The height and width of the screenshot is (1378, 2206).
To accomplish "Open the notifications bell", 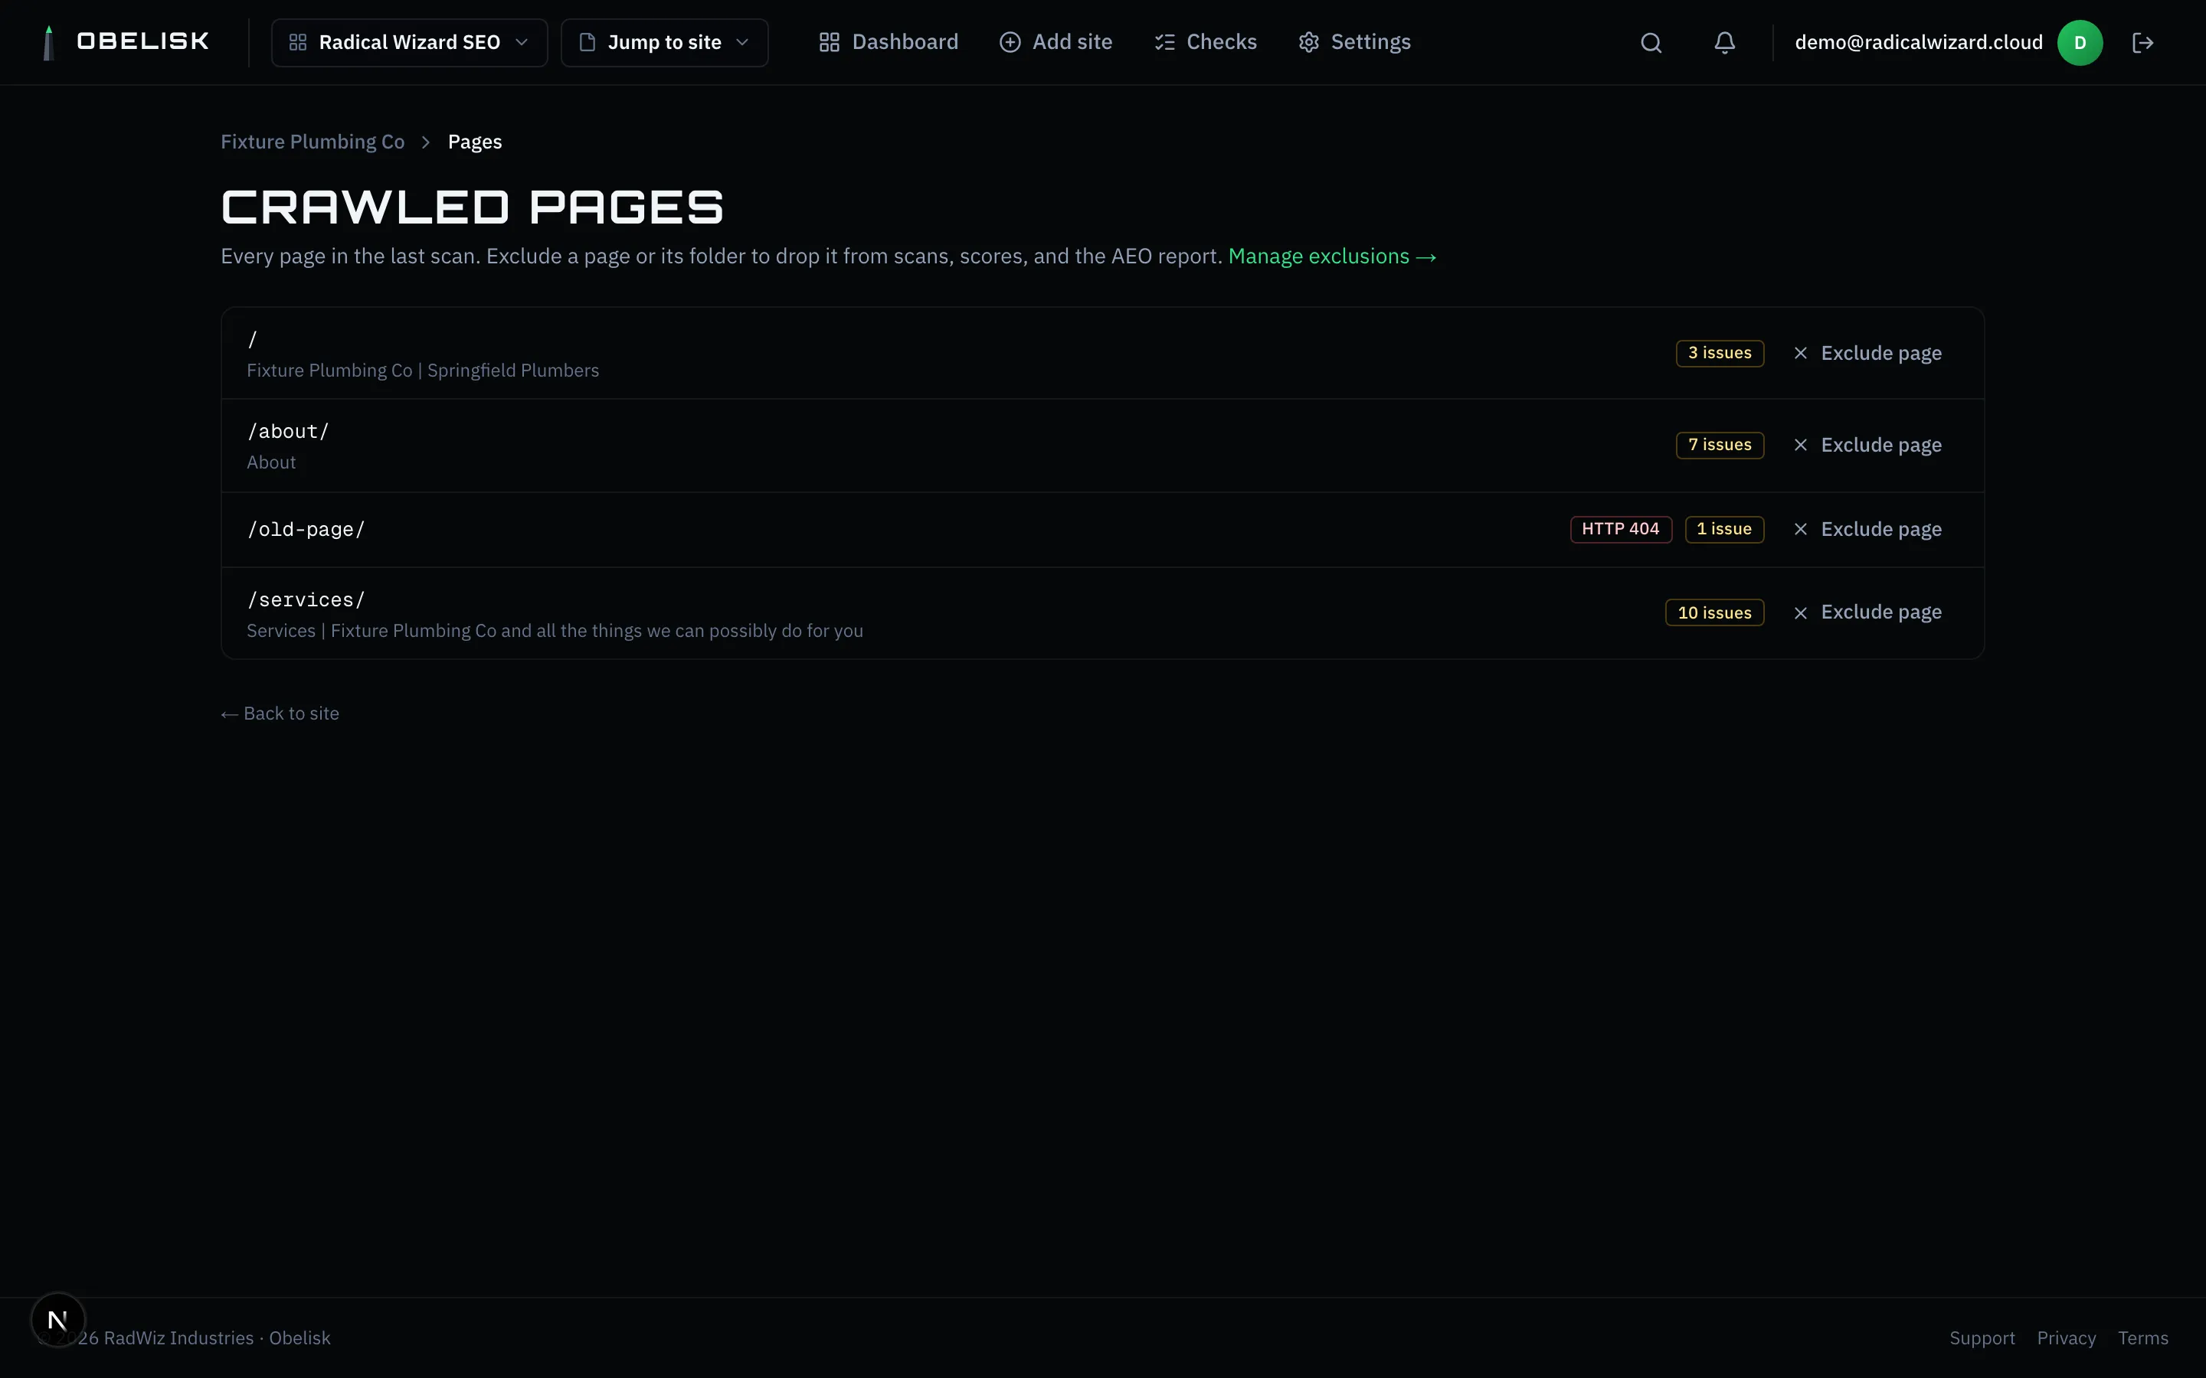I will tap(1725, 43).
